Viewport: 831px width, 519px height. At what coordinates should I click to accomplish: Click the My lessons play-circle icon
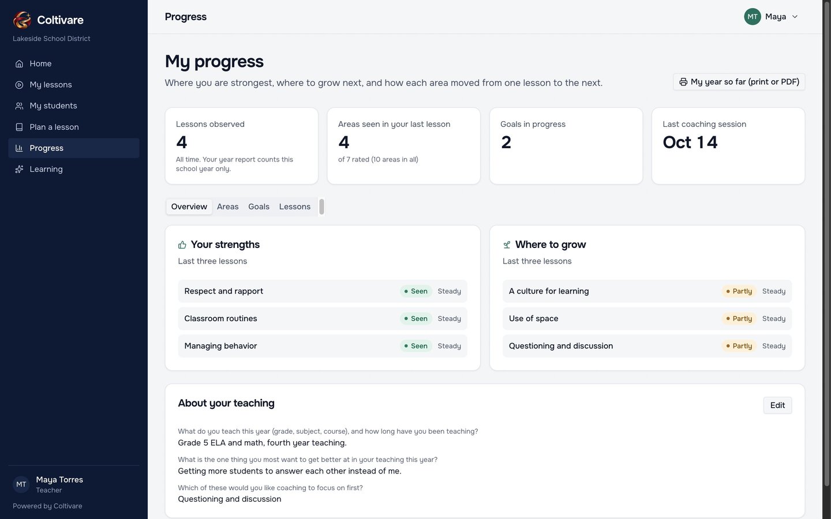(19, 85)
